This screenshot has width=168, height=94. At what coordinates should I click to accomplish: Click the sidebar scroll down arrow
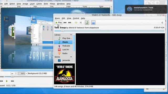pos(74,62)
